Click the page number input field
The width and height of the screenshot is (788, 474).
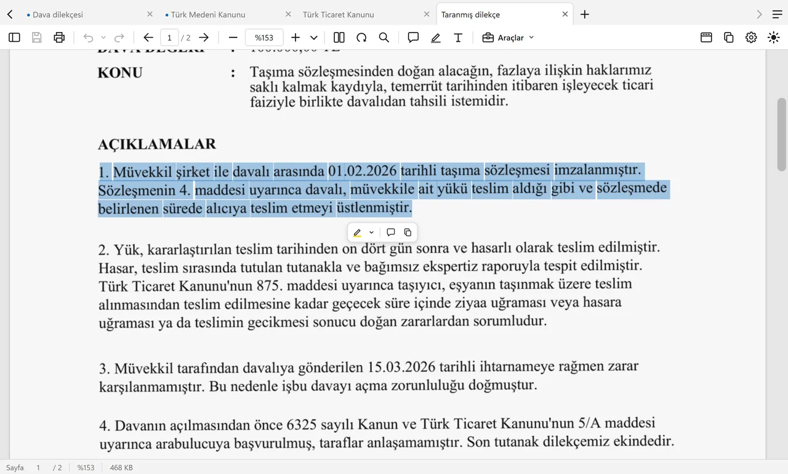click(x=169, y=38)
